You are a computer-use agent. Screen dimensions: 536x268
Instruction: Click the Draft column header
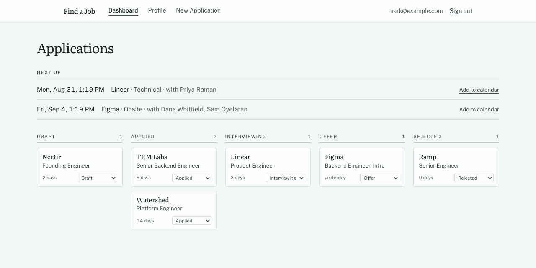tap(46, 137)
